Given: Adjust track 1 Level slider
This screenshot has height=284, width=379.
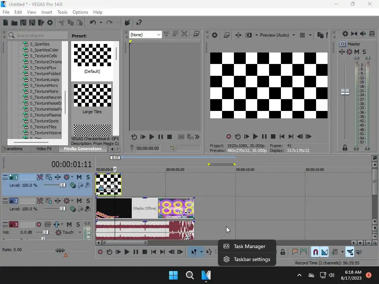Looking at the screenshot, I should click(x=62, y=185).
